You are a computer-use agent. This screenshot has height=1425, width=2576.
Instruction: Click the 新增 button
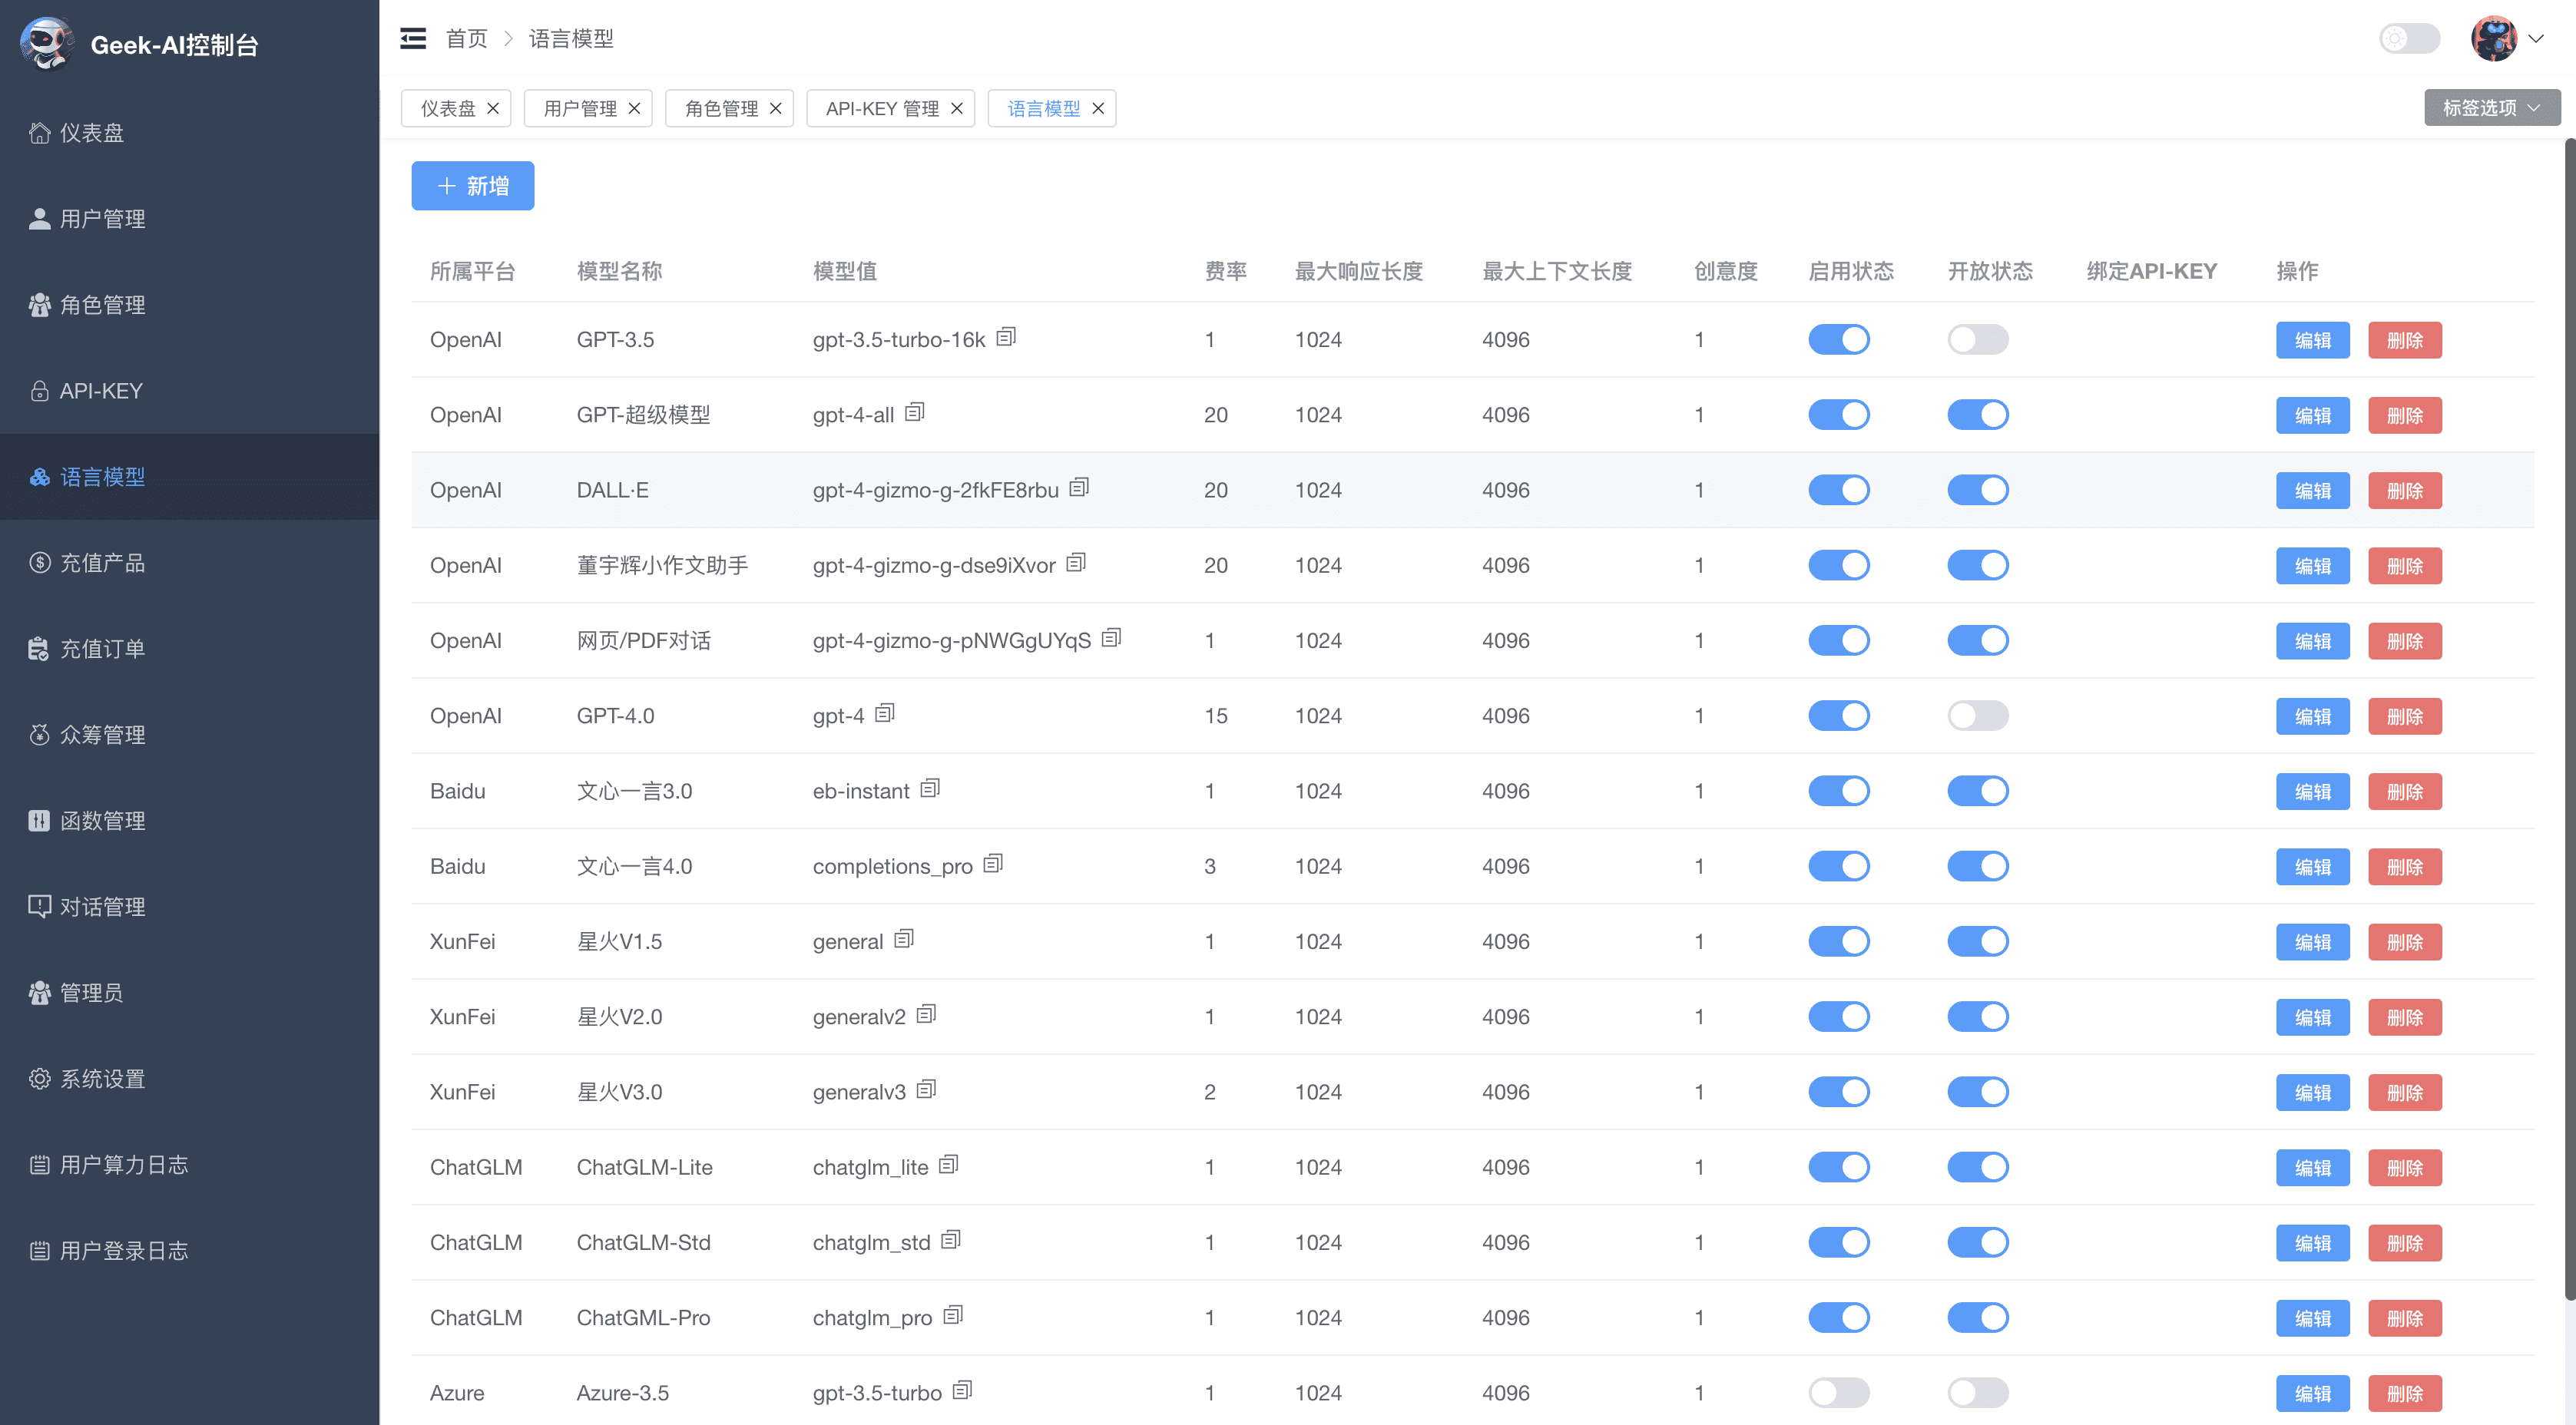click(472, 186)
